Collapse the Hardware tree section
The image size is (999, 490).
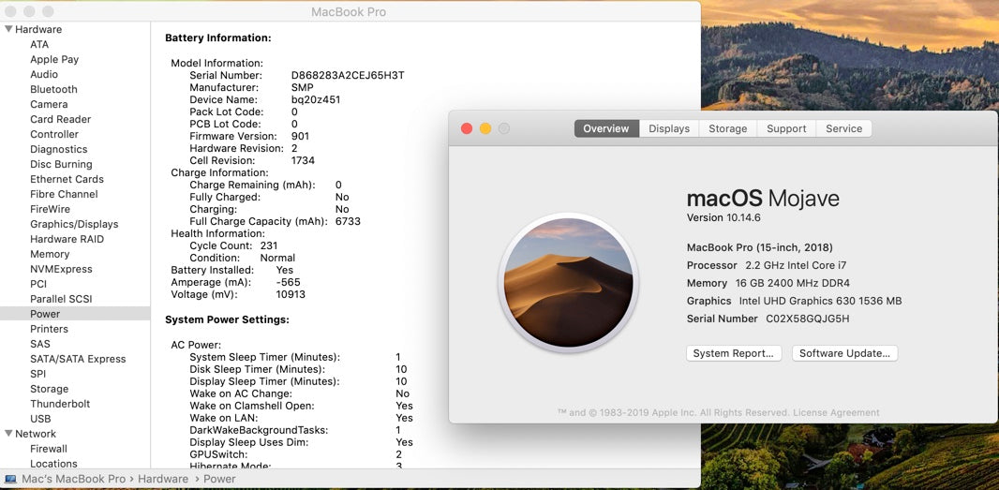(x=8, y=29)
